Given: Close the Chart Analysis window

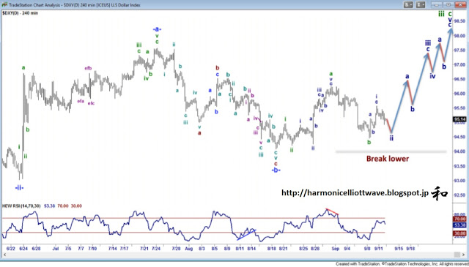Looking at the screenshot, I should (461, 5).
